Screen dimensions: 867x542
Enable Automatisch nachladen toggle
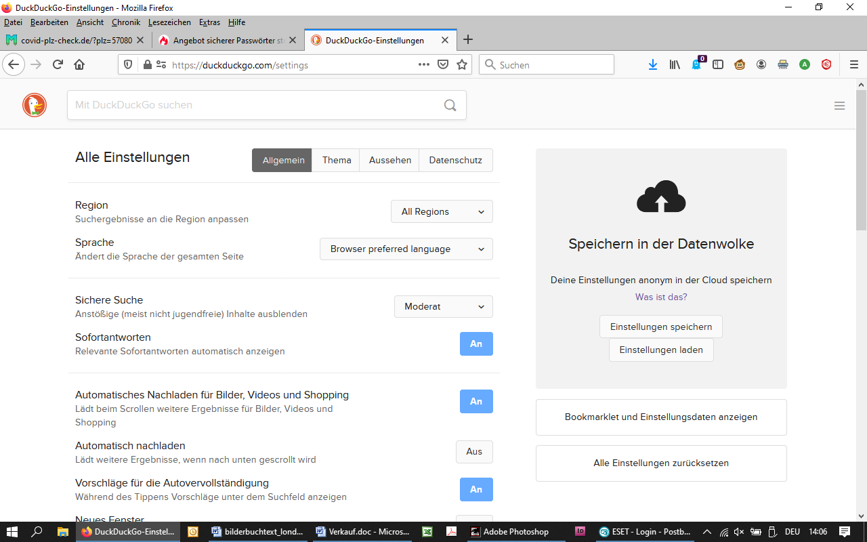click(474, 452)
